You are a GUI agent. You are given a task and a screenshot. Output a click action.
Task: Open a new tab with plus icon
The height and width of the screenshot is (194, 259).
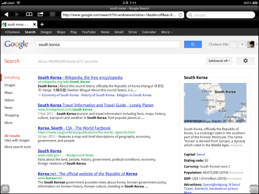pos(42,25)
